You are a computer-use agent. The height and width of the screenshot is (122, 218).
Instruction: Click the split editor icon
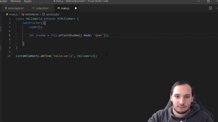211,8
